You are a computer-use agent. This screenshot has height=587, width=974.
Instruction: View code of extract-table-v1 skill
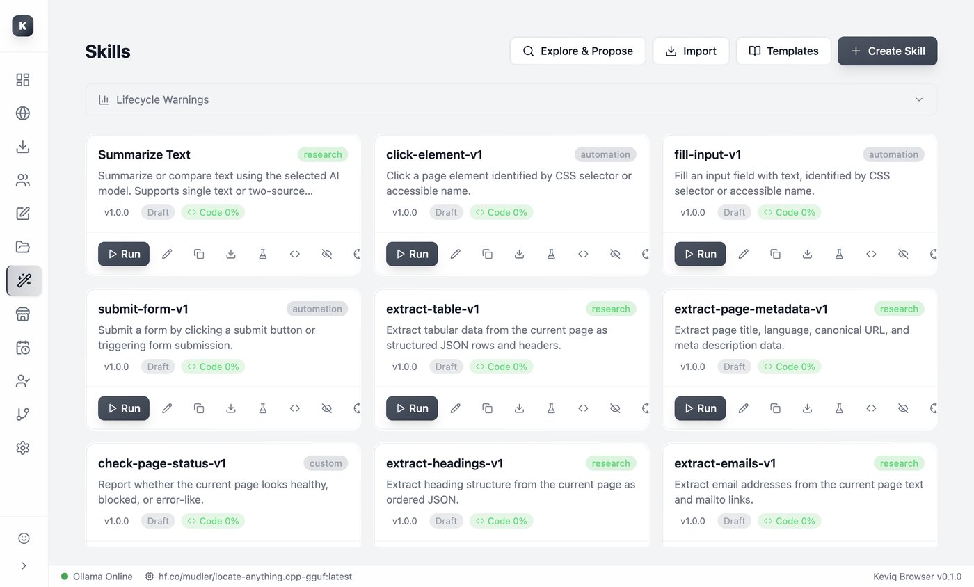click(583, 408)
